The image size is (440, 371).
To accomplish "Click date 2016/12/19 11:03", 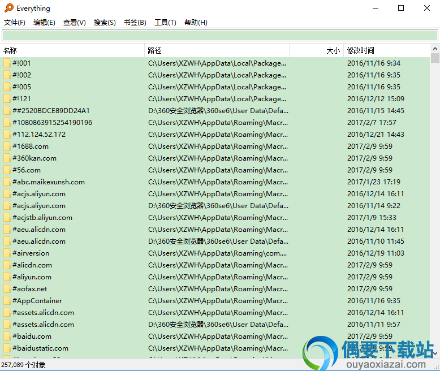I will pos(376,253).
